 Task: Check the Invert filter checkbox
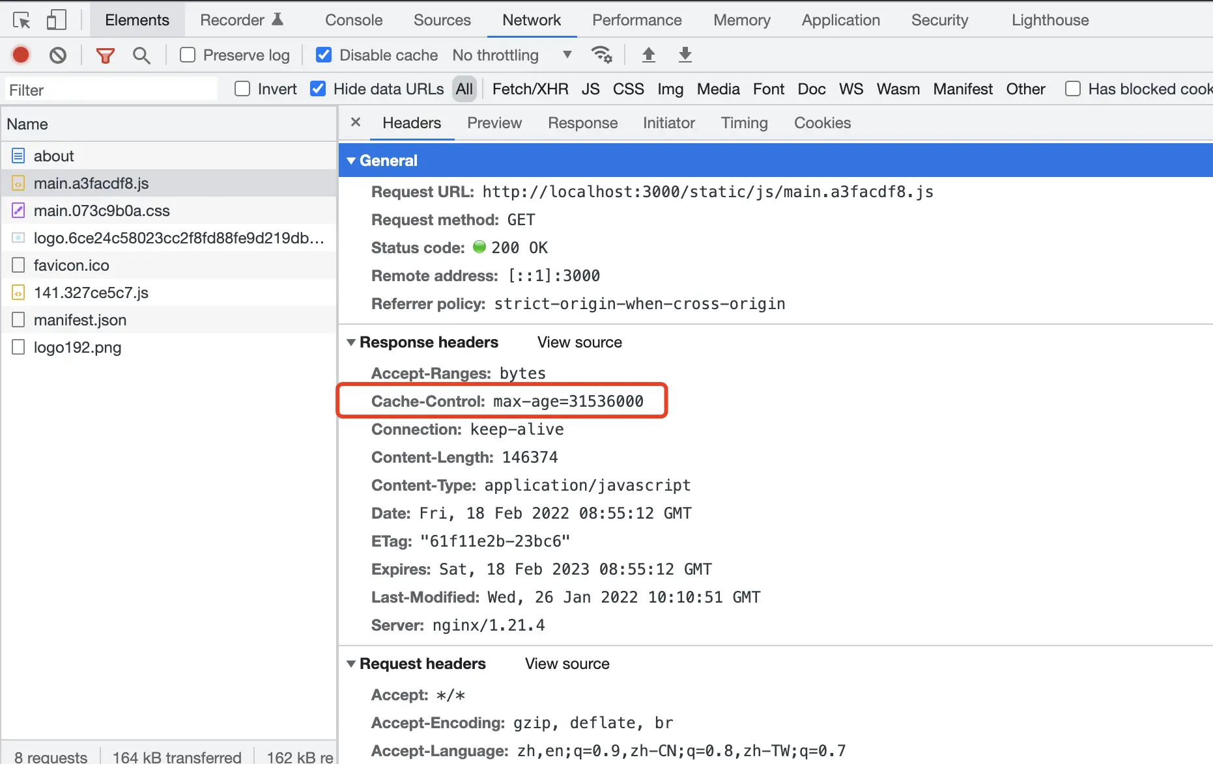pyautogui.click(x=242, y=89)
